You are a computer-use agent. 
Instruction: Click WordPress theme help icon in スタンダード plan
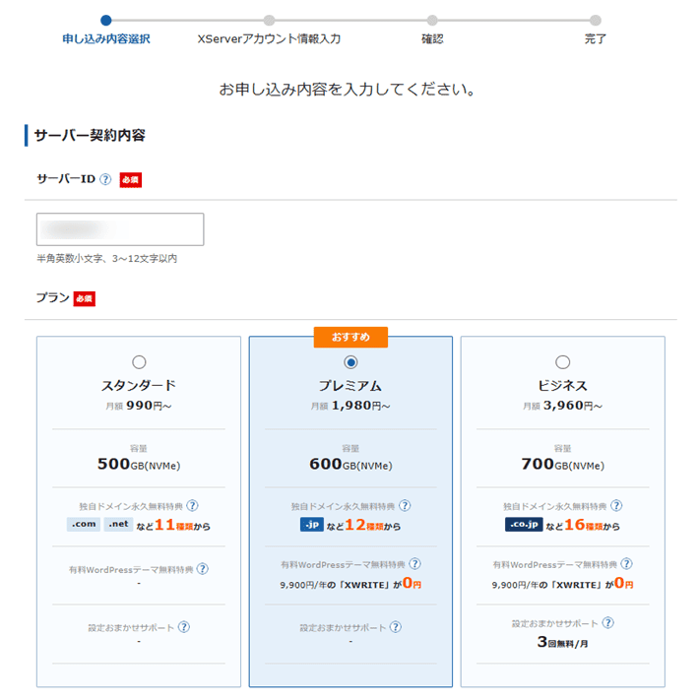click(202, 568)
